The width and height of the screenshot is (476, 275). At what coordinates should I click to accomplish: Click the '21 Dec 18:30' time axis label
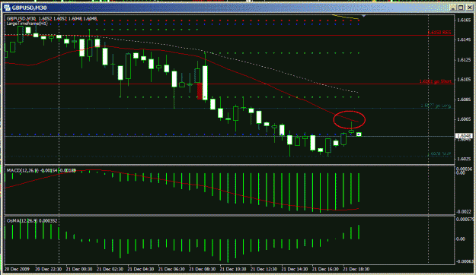(x=356, y=269)
